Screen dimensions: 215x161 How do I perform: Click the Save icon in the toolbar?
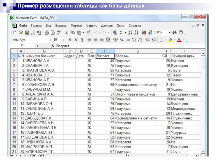[27, 33]
